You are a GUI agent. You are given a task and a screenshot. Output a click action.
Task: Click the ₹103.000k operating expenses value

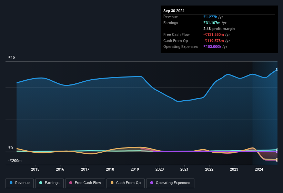click(212, 47)
